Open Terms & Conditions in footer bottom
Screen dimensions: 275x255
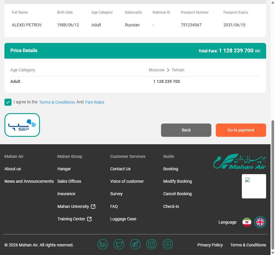point(248,245)
